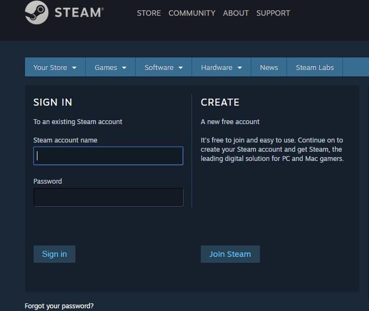Click the Join Steam button
This screenshot has height=311, width=369.
(x=230, y=254)
